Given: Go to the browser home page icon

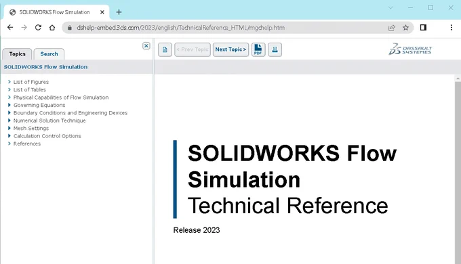Looking at the screenshot, I should coord(52,28).
